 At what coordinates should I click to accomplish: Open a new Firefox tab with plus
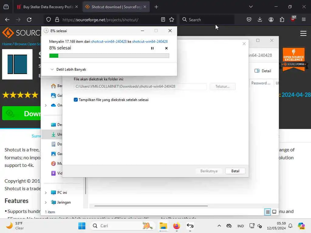(x=156, y=7)
